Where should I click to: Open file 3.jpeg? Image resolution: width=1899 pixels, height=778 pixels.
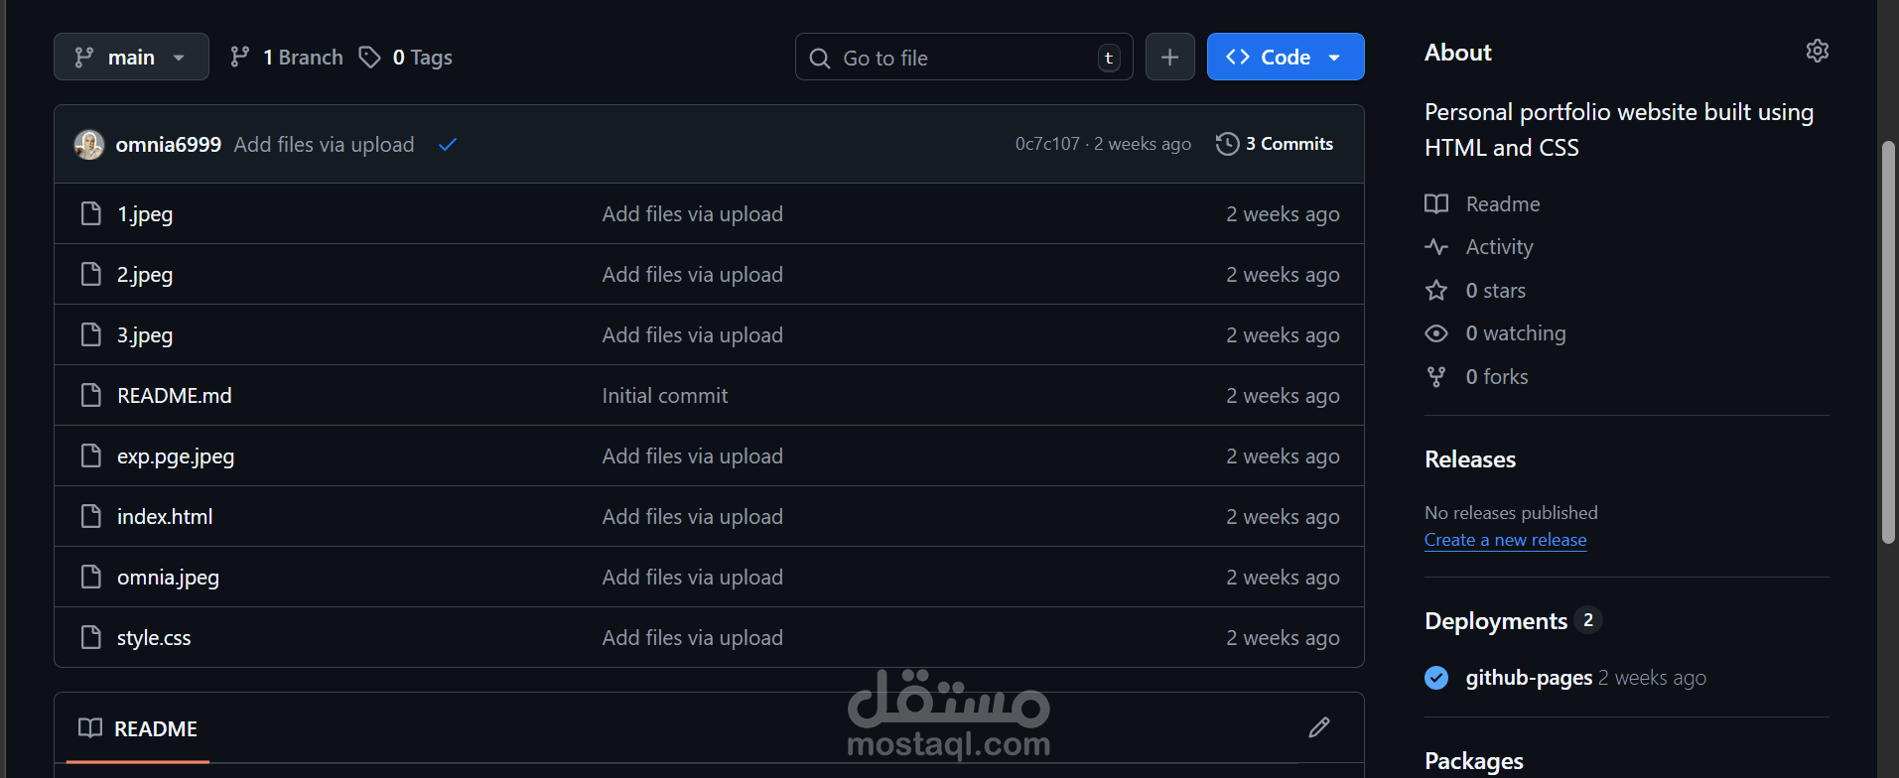(145, 335)
